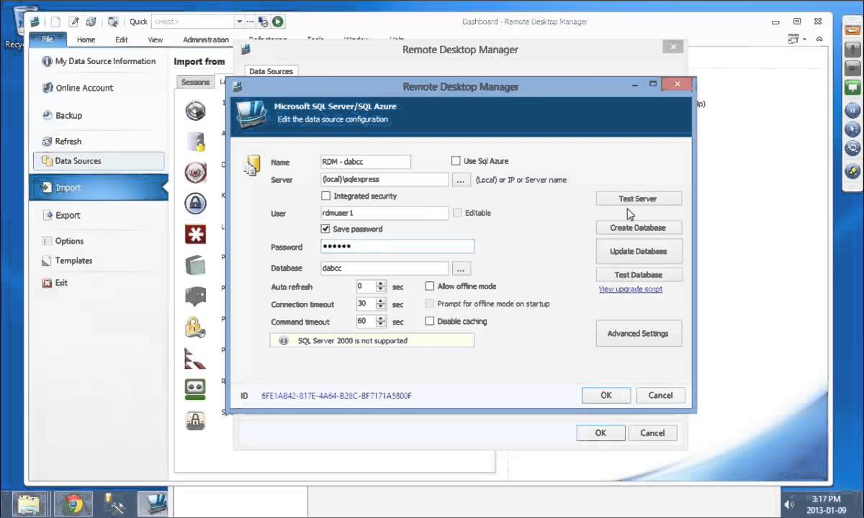This screenshot has height=518, width=864.
Task: Select the green RoboForm-style import icon
Action: point(195,388)
